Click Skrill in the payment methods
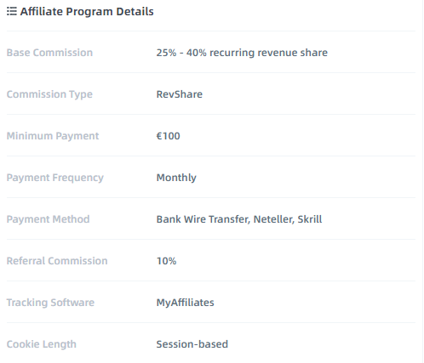Screen dimensions: 424x363 tap(310, 219)
